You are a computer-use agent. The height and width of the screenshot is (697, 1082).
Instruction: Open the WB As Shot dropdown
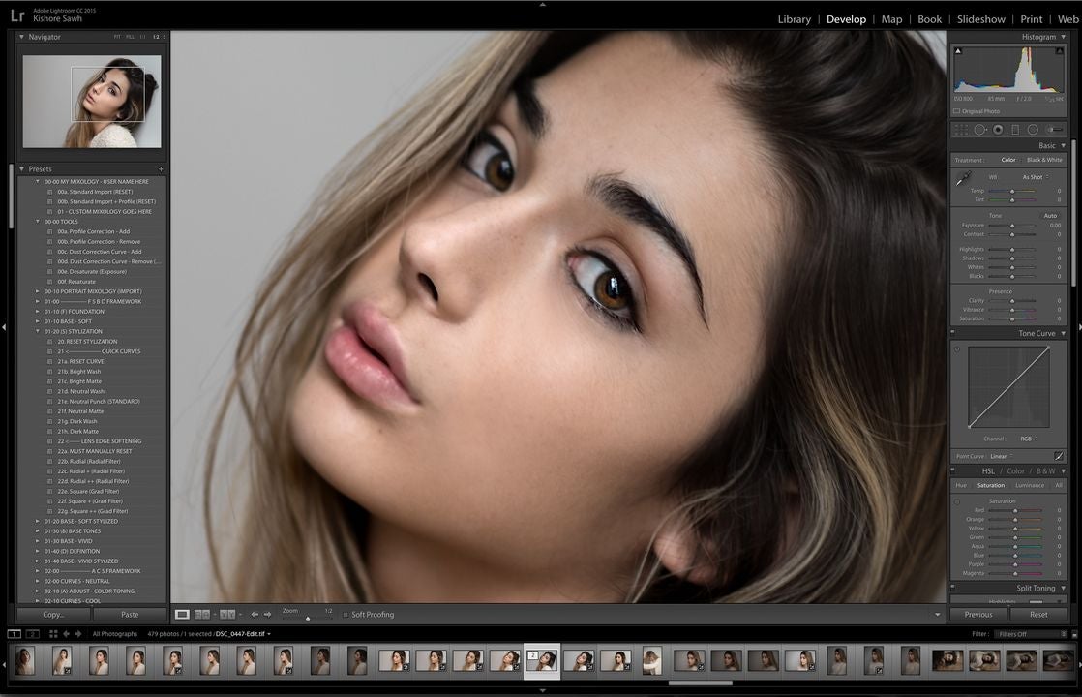pyautogui.click(x=1035, y=177)
